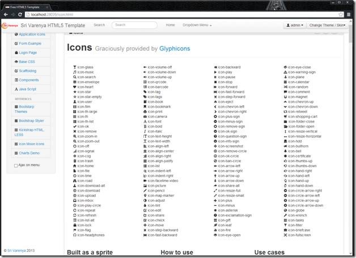Follow the Glyphicons link in heading
This screenshot has height=258, width=356.
[x=175, y=49]
